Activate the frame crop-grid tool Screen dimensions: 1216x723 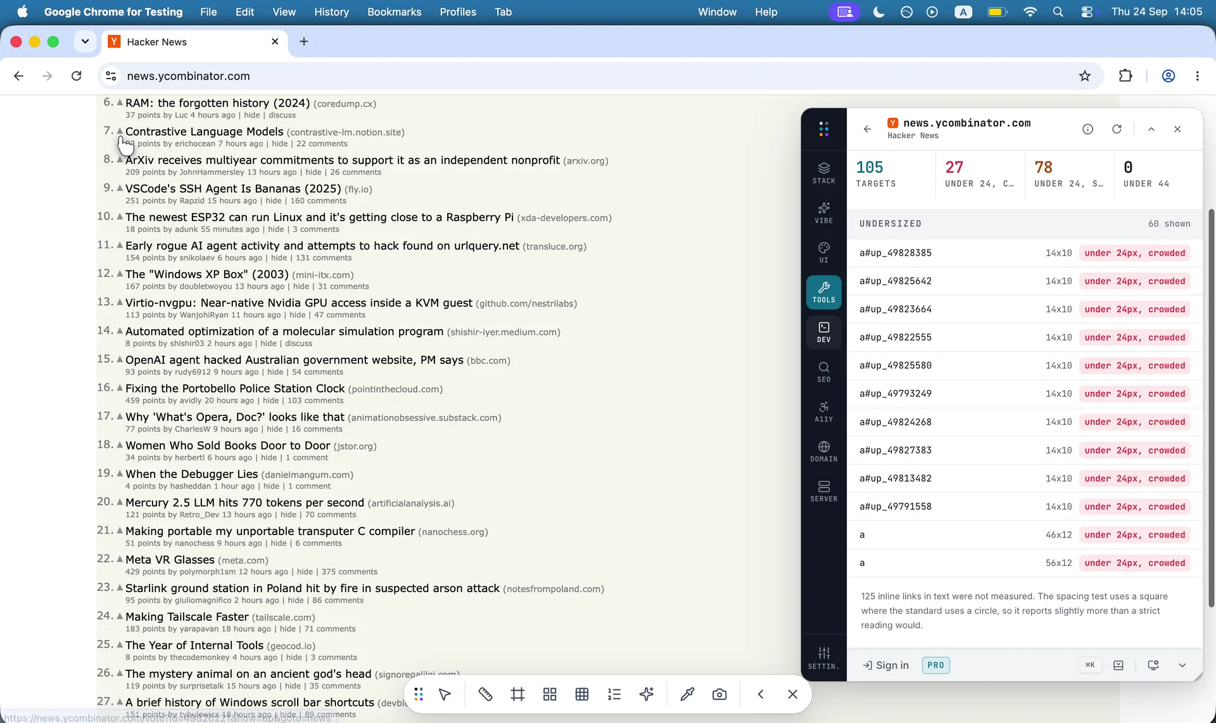517,695
